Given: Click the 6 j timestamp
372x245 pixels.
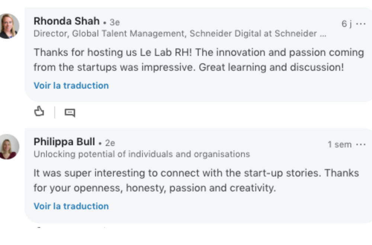Looking at the screenshot, I should 346,24.
